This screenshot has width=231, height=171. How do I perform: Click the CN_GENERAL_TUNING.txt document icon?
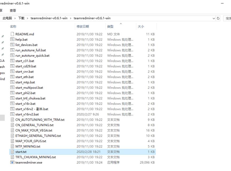tap(12, 125)
